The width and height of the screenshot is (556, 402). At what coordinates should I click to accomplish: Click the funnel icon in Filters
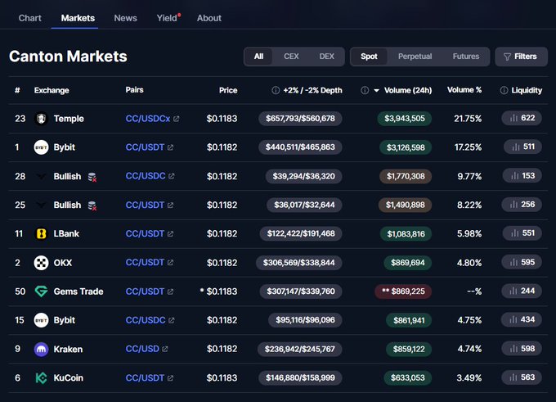coord(508,56)
